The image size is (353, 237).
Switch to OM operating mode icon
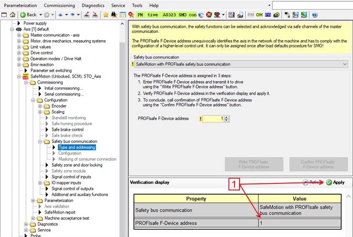point(259,15)
